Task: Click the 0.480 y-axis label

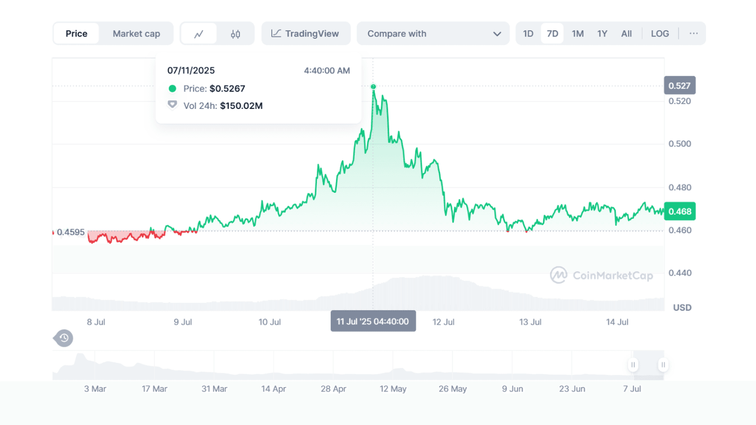Action: (679, 187)
